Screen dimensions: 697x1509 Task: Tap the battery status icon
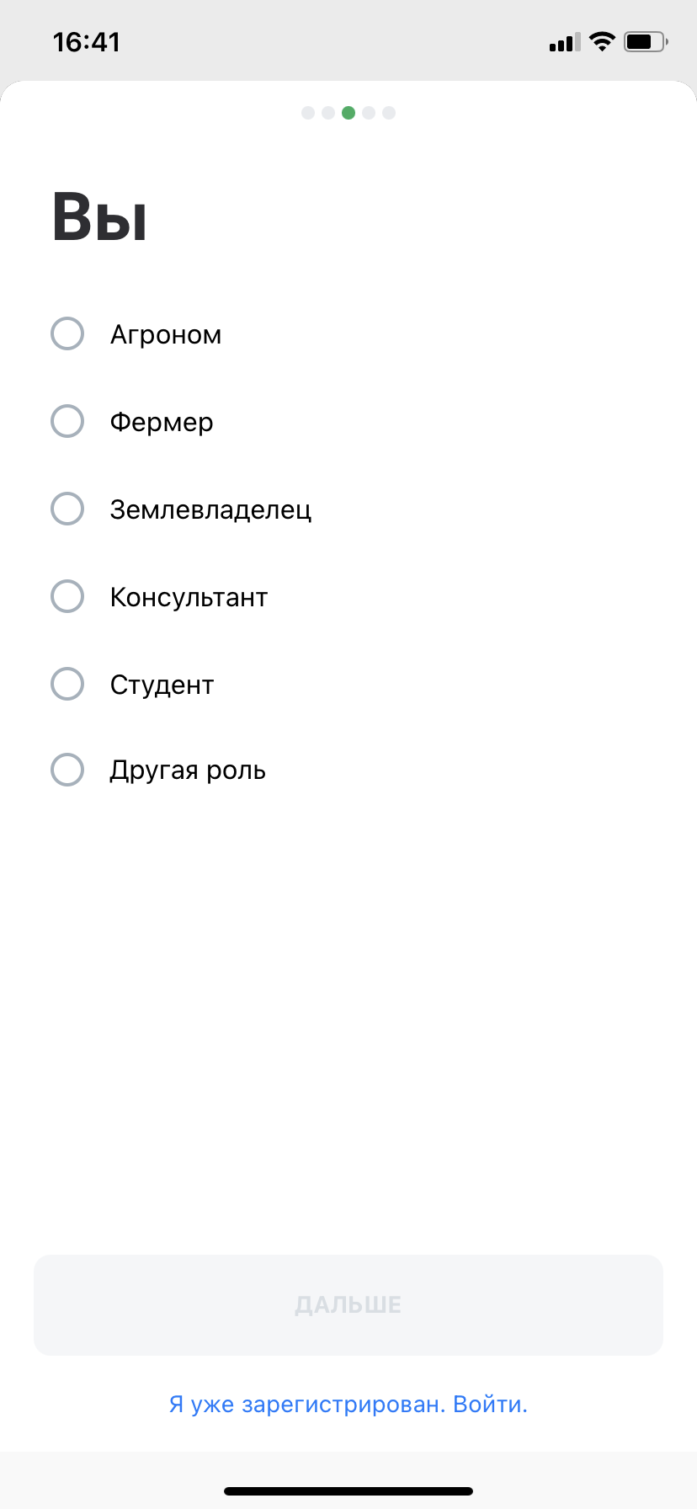click(646, 41)
